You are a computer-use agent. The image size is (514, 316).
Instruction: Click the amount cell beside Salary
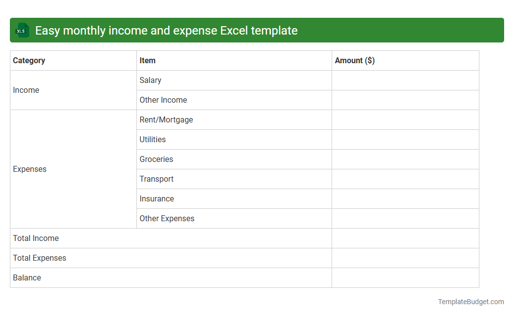point(405,80)
